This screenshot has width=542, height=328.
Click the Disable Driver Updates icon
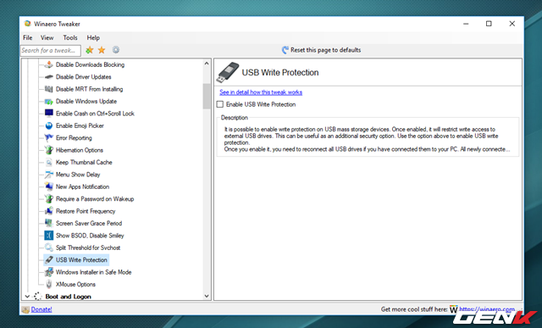pyautogui.click(x=49, y=77)
